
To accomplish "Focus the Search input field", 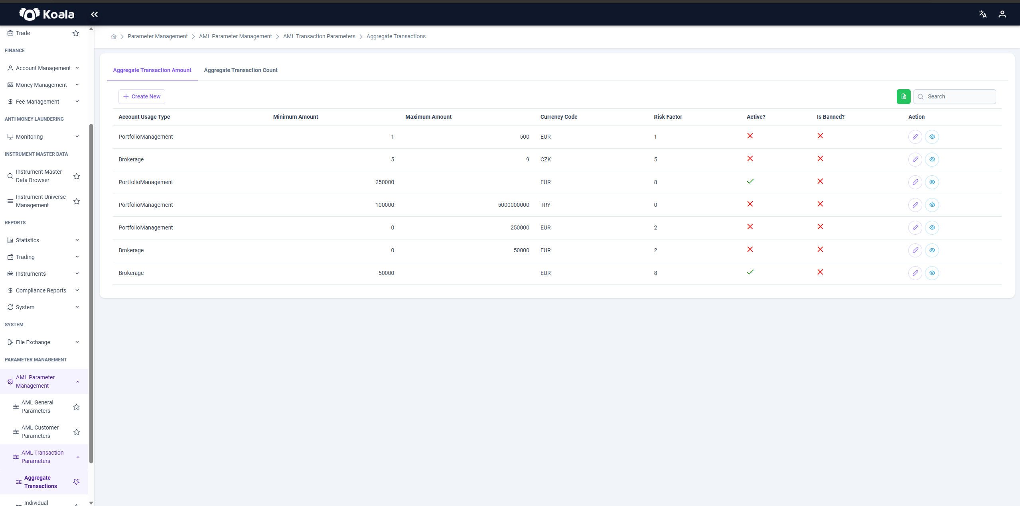I will pos(954,96).
